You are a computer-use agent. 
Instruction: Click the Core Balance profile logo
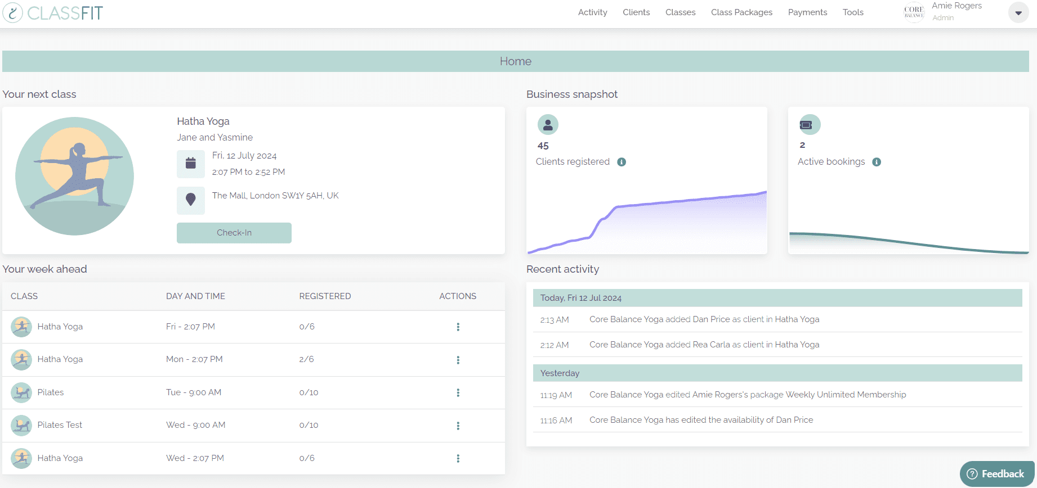914,12
